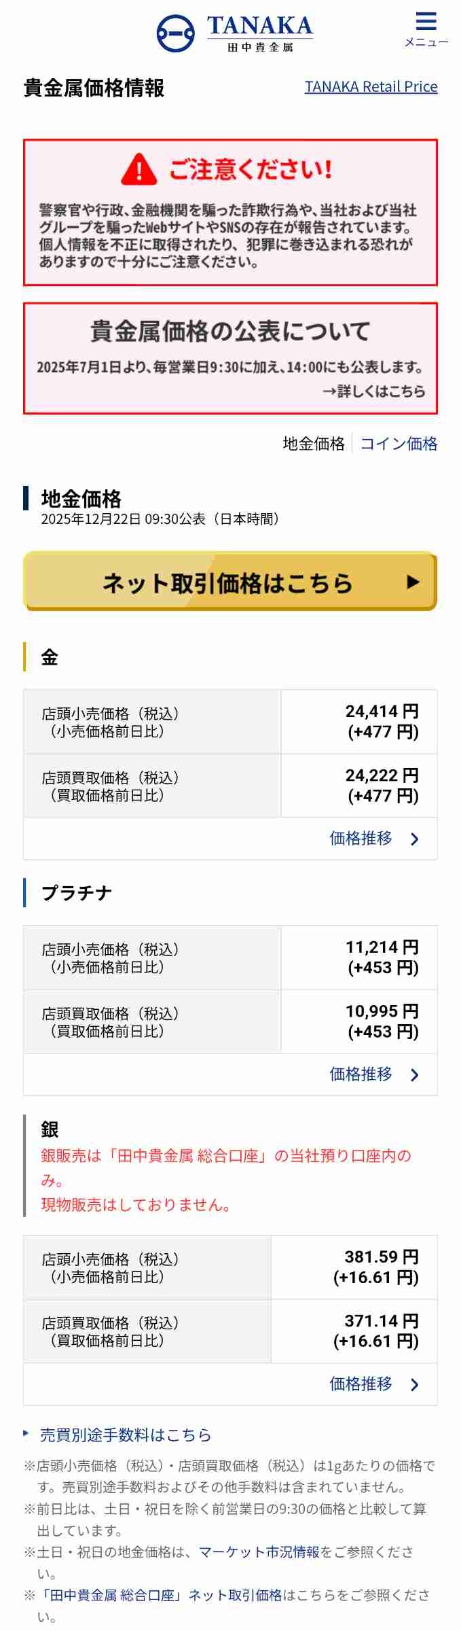Open 価格推移 for silver (銀)
The image size is (461, 1631).
click(x=361, y=1384)
